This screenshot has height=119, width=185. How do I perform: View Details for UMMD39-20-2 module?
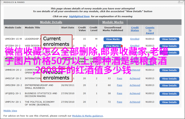click(x=169, y=70)
